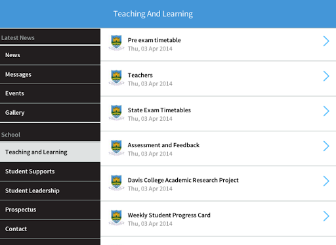Click the chevron on Assessment and Feedback row
Screen dimensions: 336x245
326,146
